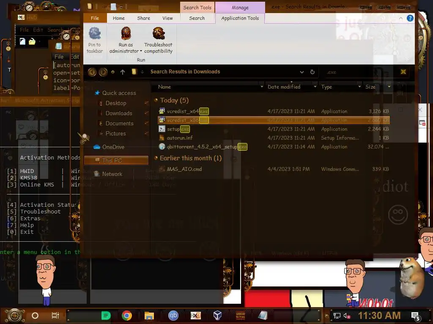Collapse the ribbon with the chevron
Viewport: 433px width, 324px height.
401,19
